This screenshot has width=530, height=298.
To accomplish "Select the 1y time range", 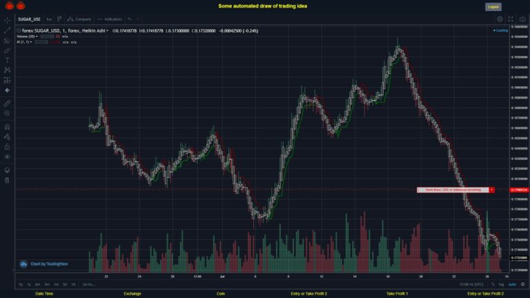I will [29, 284].
